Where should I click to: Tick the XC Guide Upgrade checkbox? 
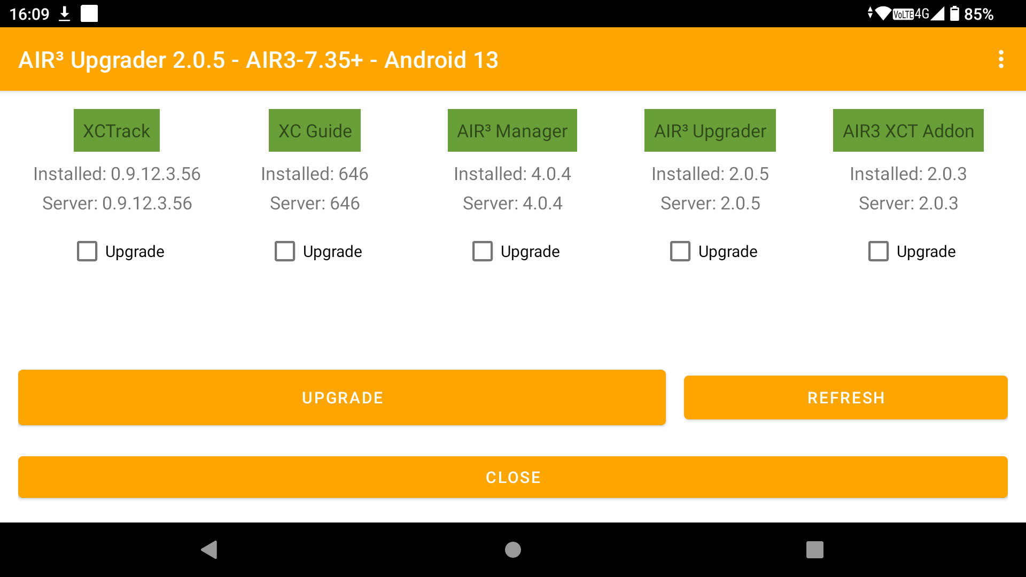pos(285,251)
